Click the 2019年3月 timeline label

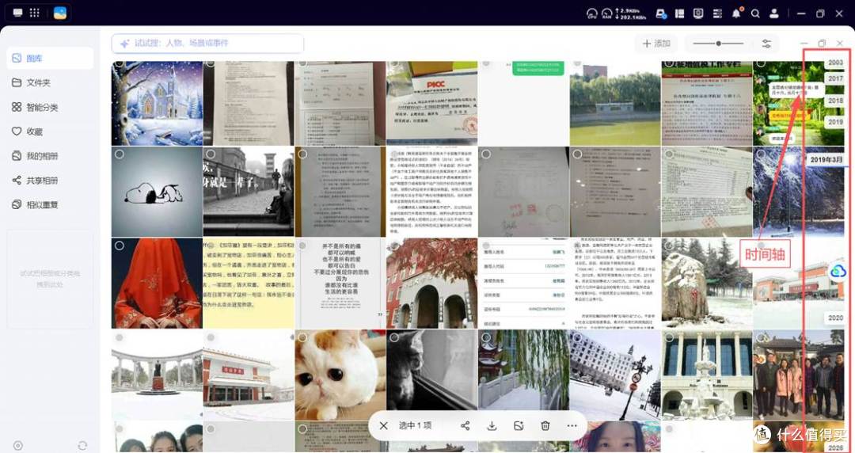point(826,160)
